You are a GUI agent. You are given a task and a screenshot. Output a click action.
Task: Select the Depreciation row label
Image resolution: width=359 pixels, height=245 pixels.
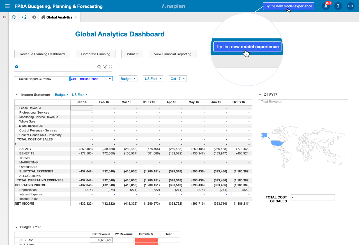tap(28, 190)
